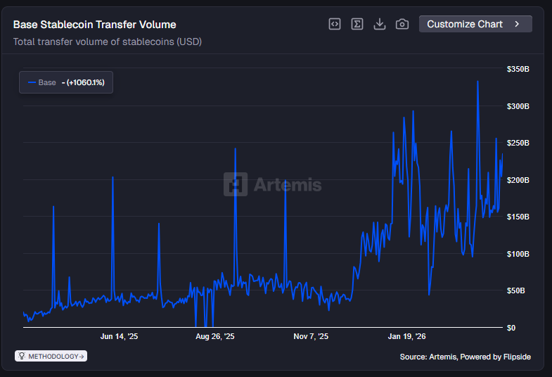Click the $200B axis label

518,180
